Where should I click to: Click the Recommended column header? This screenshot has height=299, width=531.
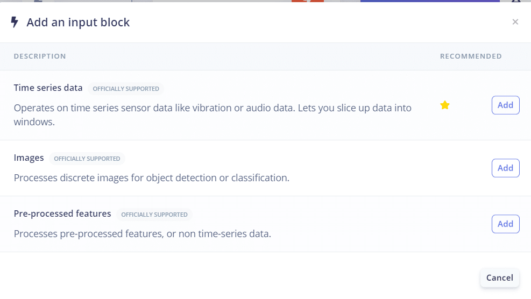(x=471, y=56)
